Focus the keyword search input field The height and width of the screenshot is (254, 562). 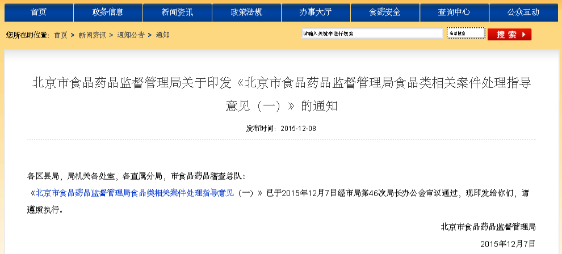pos(372,33)
